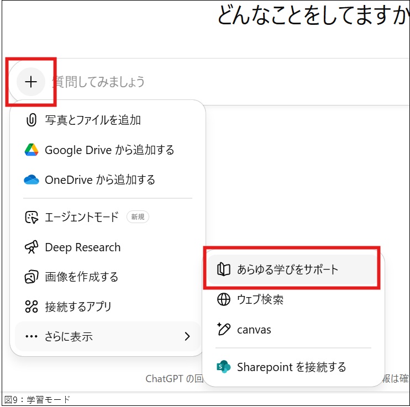Expand the さらに表示 submenu chevron
Image resolution: width=410 pixels, height=407 pixels.
click(x=187, y=336)
